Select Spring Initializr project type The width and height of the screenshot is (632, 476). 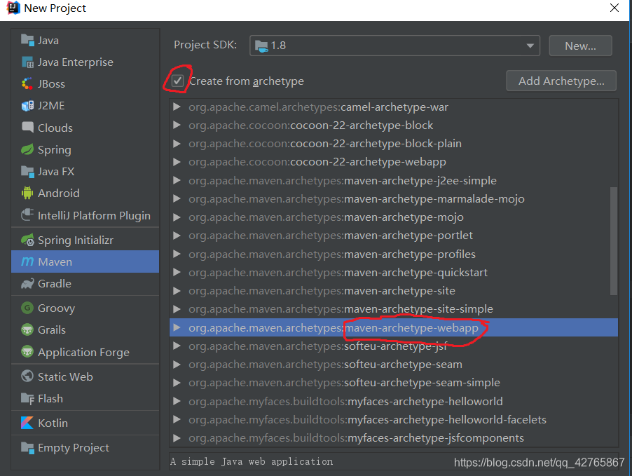point(85,240)
